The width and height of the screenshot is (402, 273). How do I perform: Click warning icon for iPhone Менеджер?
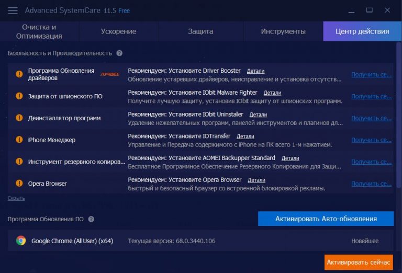click(x=19, y=140)
